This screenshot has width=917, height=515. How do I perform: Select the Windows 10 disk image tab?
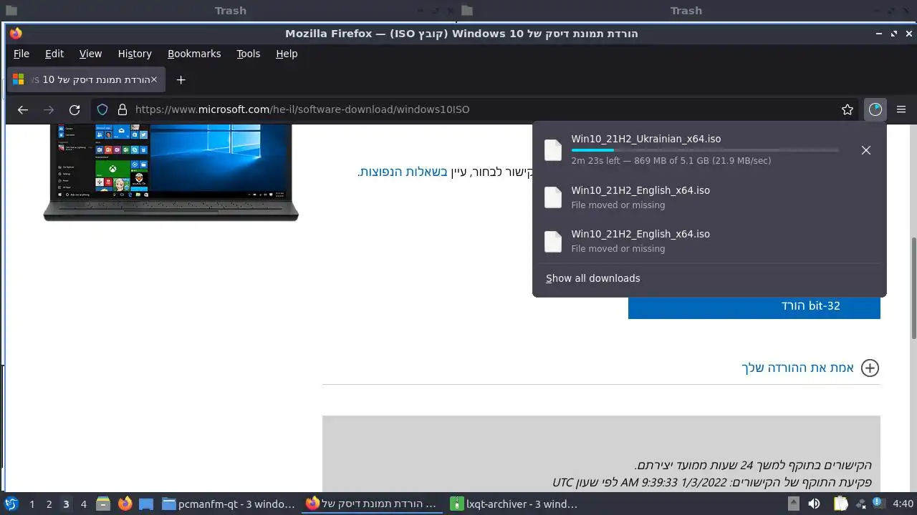(x=87, y=79)
